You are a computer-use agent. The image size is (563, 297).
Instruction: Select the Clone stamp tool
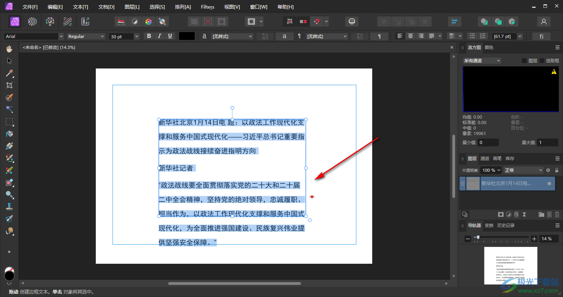pyautogui.click(x=9, y=207)
